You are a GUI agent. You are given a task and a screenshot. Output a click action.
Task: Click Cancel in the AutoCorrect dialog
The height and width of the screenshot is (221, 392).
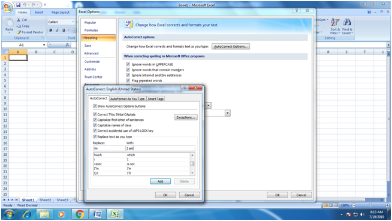point(189,195)
